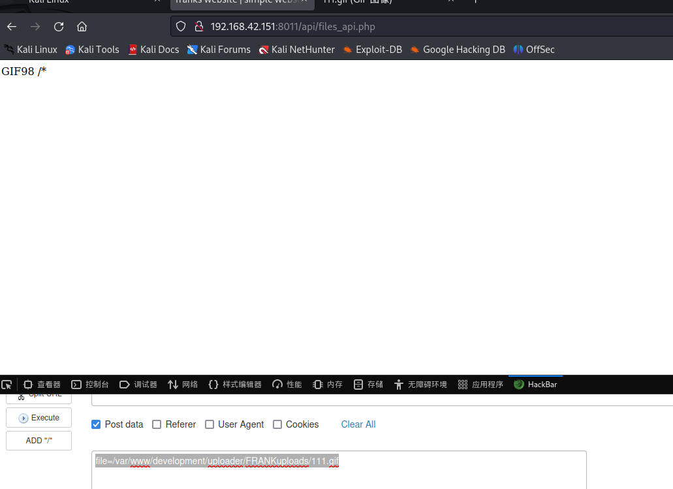The height and width of the screenshot is (489, 673).
Task: Open the 网络 network tab
Action: (183, 385)
